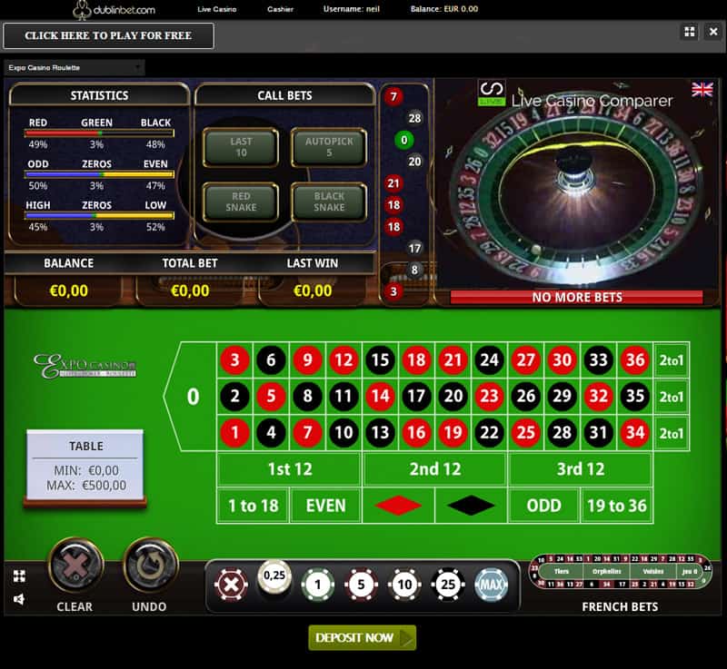Open the Expo Casino Roulette table dropdown
The image size is (727, 669).
click(x=75, y=67)
